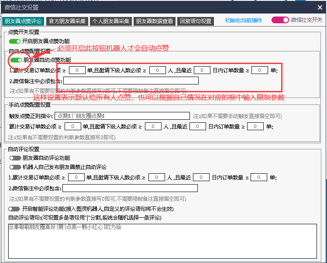Disable the 开启朋友圈点赞功能 toggle
The image size is (327, 263).
coord(15,41)
